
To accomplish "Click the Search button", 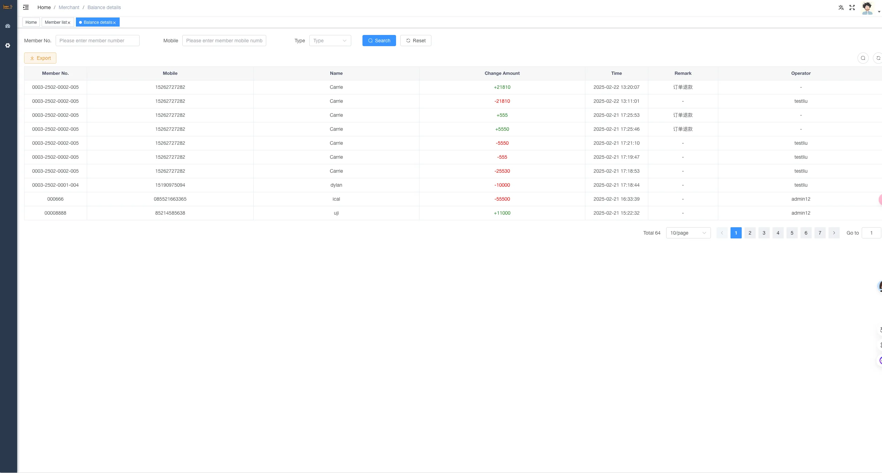I will (379, 41).
